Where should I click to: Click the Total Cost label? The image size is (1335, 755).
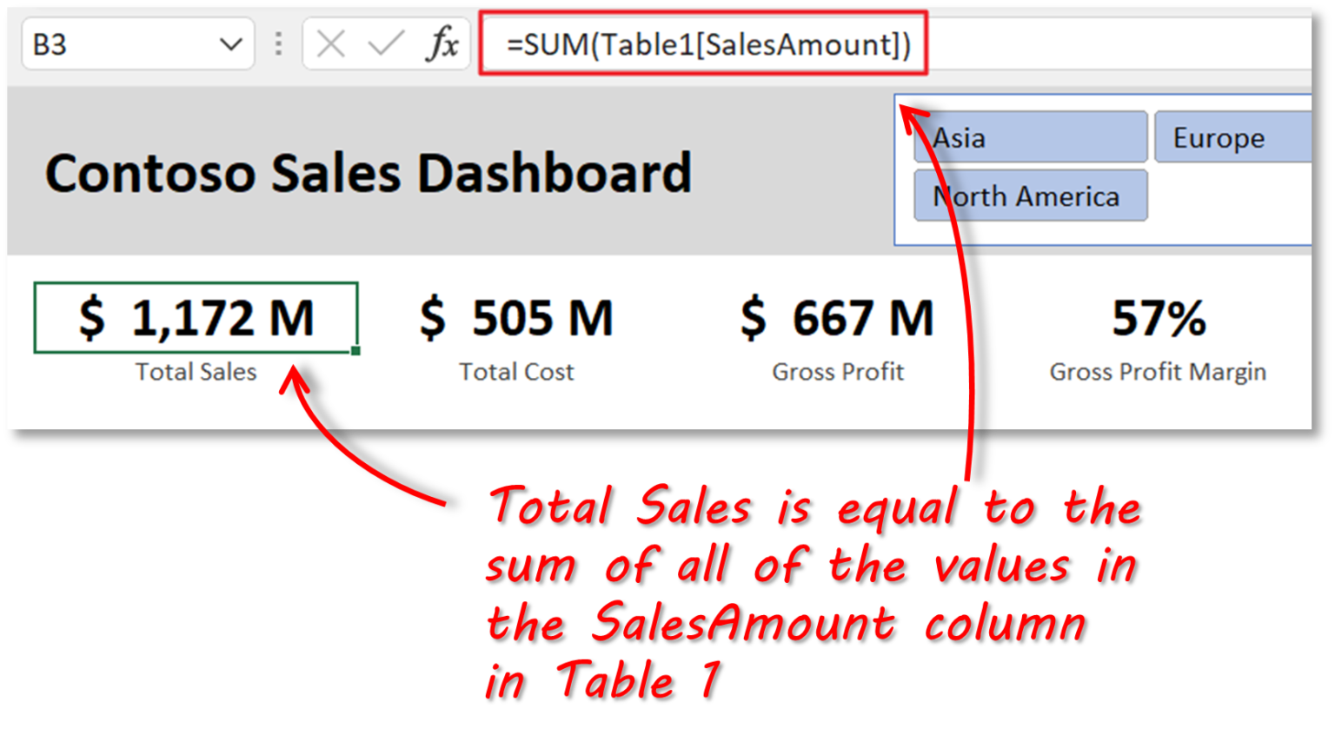516,372
